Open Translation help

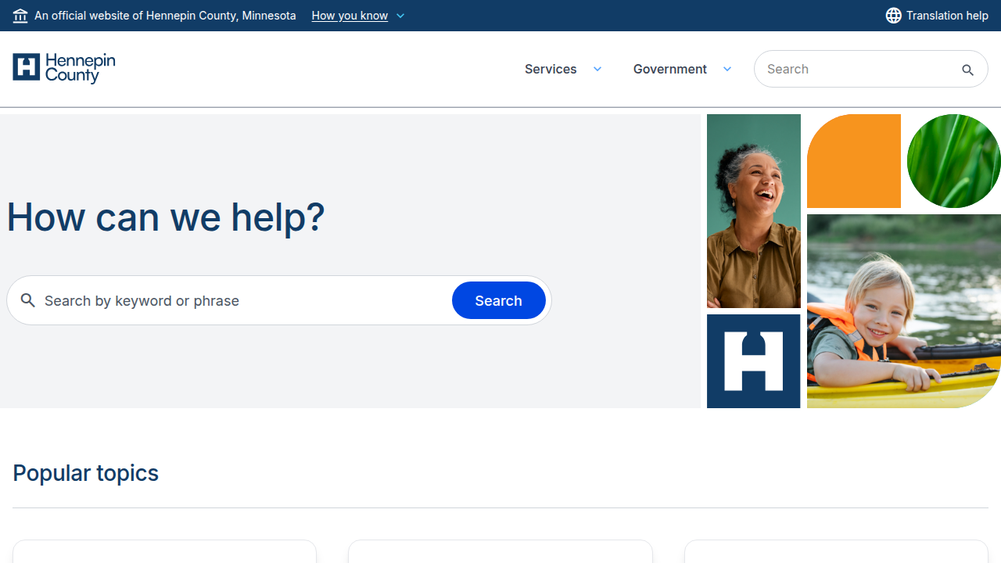point(947,16)
